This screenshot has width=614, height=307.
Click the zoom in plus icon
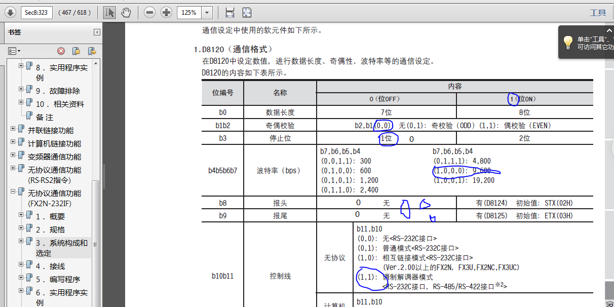166,13
